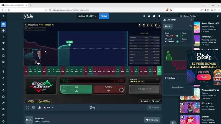Toggle the live stats bar chart icon

click(39, 107)
